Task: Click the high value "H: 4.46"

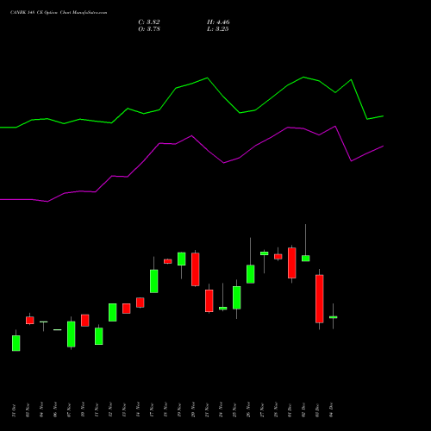Action: pos(218,22)
